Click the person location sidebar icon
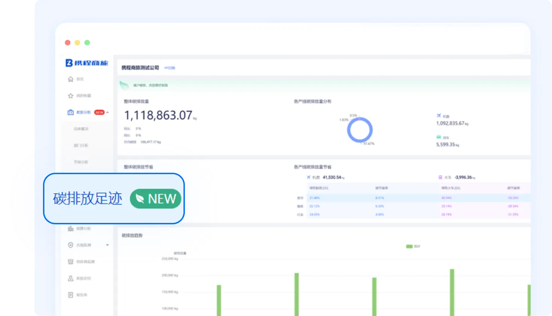 click(70, 278)
